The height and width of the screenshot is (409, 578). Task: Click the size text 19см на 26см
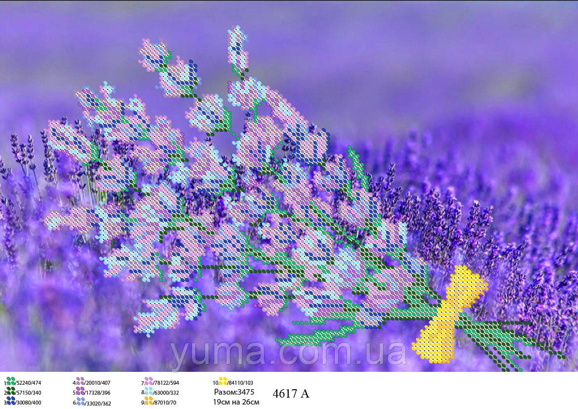(x=236, y=402)
